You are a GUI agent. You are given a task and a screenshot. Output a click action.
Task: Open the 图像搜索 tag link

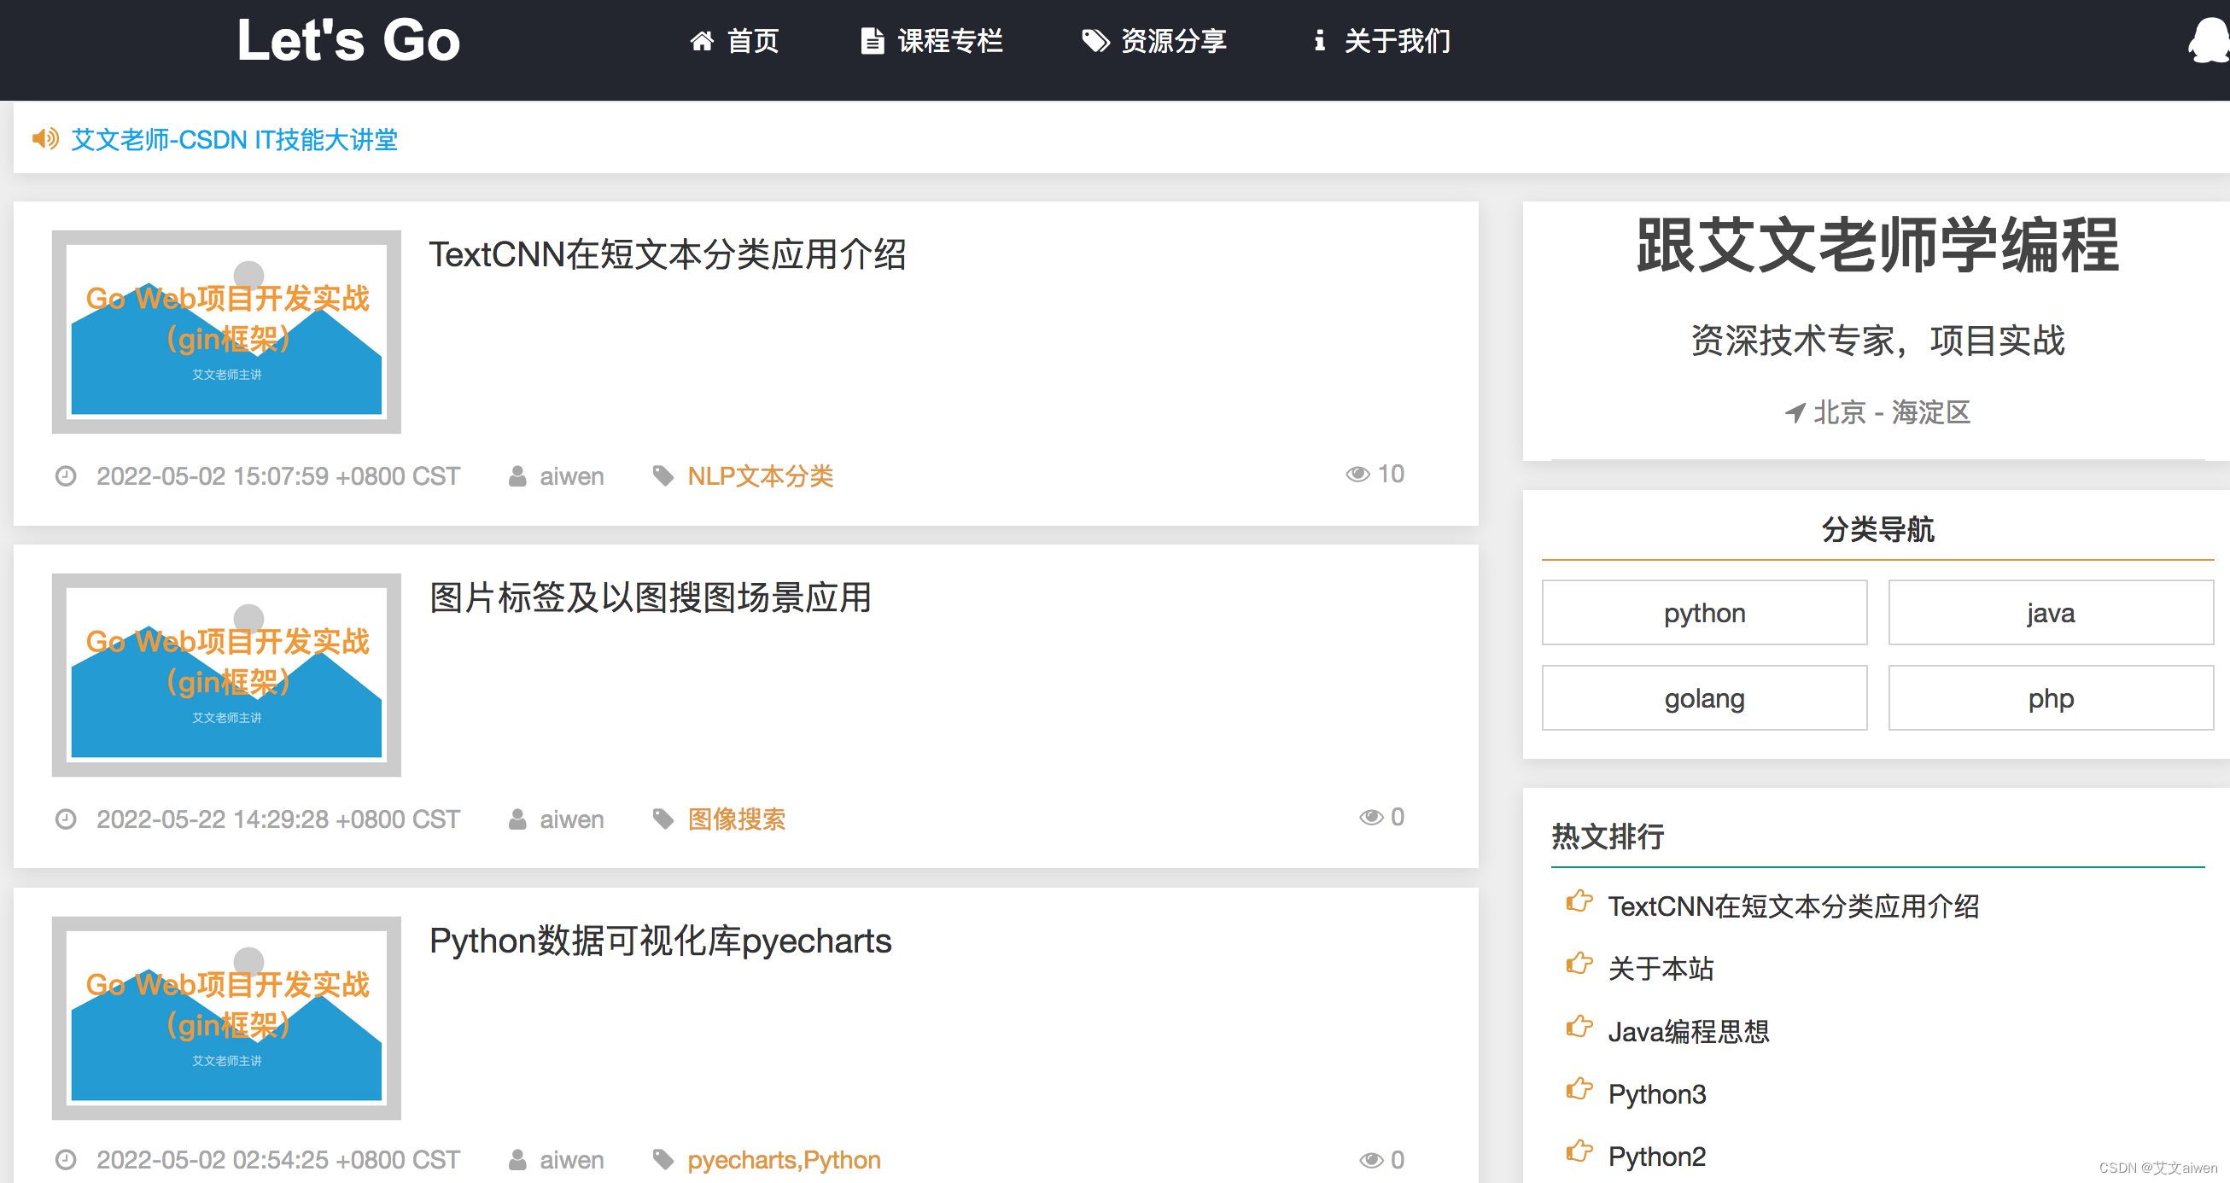pyautogui.click(x=737, y=819)
